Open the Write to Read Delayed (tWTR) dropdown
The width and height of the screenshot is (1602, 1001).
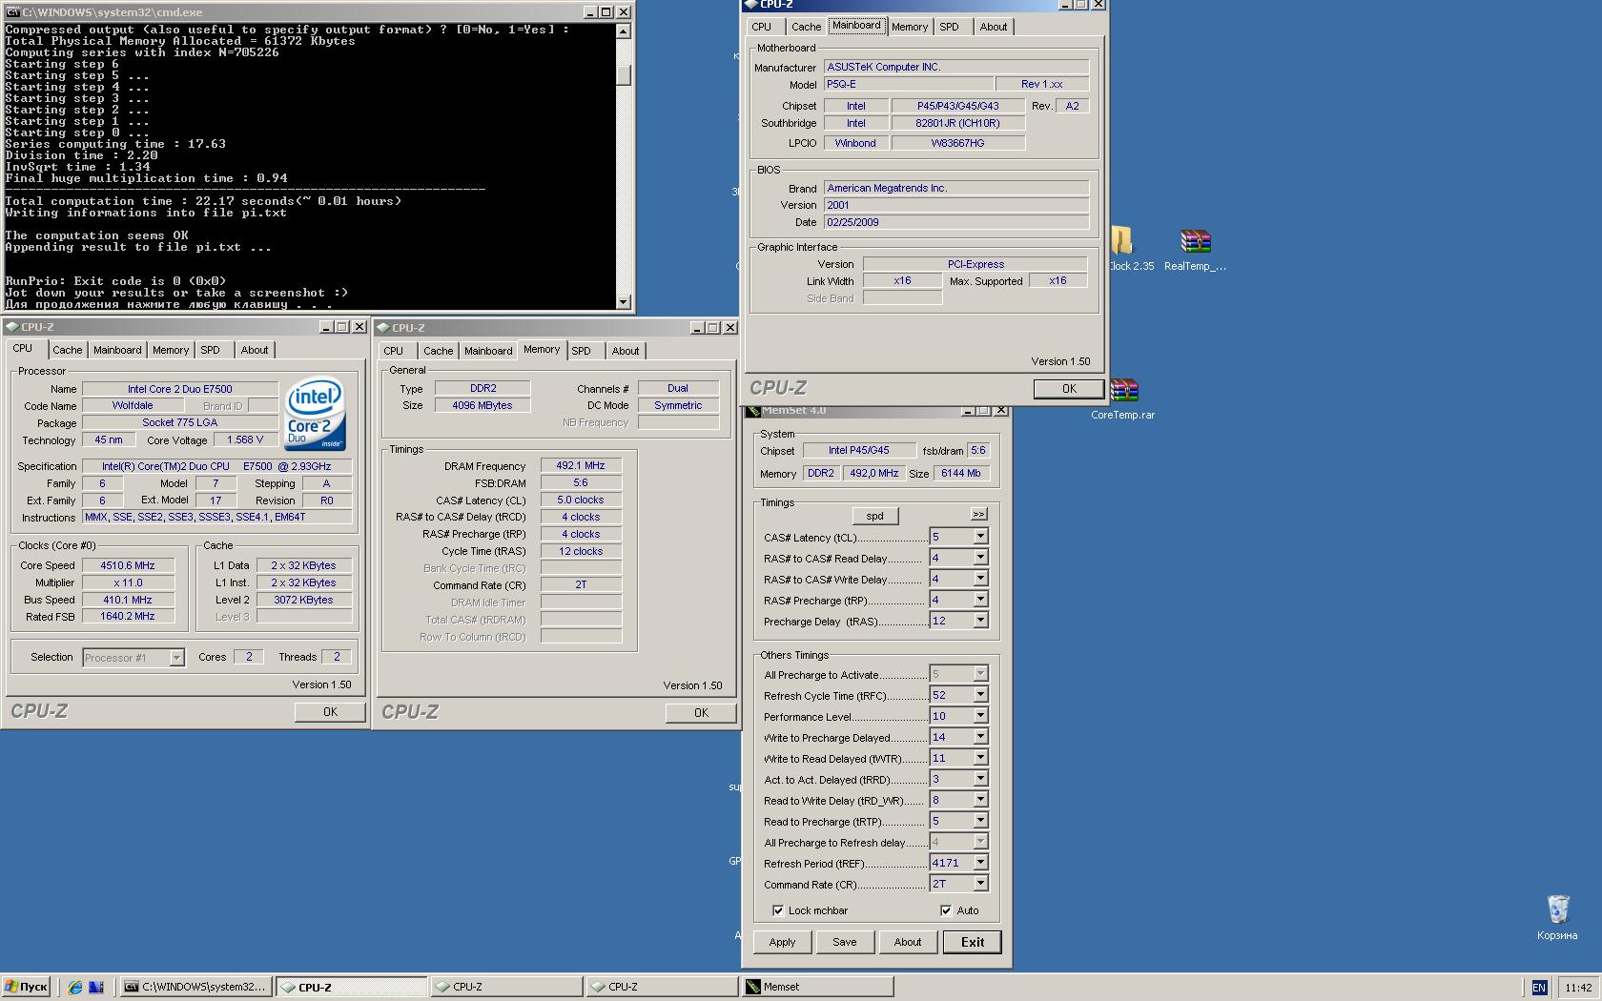pos(979,758)
